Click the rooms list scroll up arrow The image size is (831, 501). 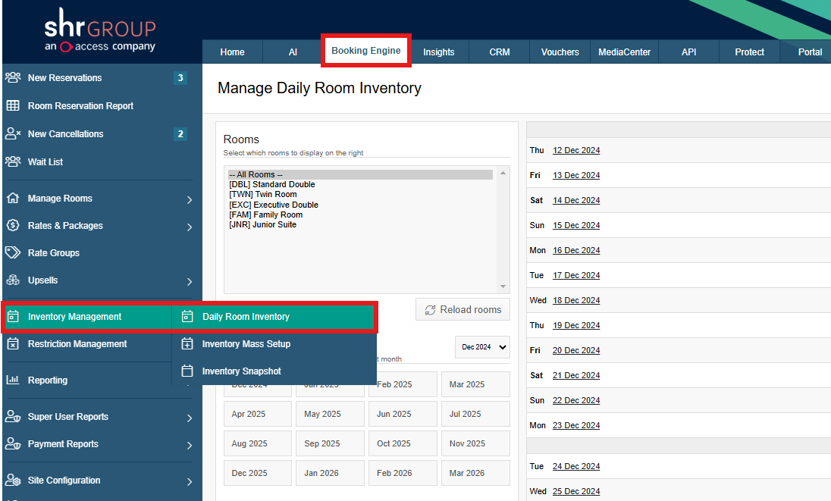pyautogui.click(x=503, y=173)
